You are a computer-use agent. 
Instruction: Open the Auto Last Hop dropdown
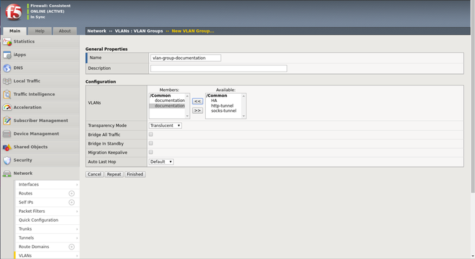point(161,161)
